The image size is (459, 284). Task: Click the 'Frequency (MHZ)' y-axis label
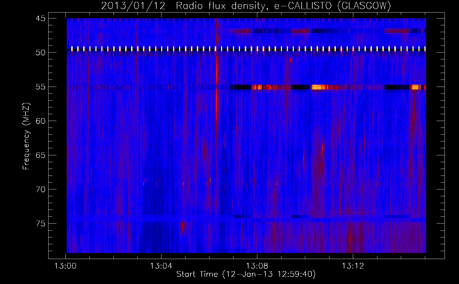click(26, 136)
